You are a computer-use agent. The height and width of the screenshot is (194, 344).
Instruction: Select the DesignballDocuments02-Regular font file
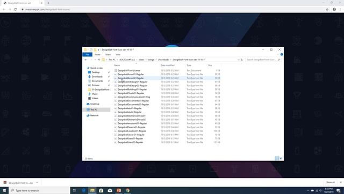(133, 105)
